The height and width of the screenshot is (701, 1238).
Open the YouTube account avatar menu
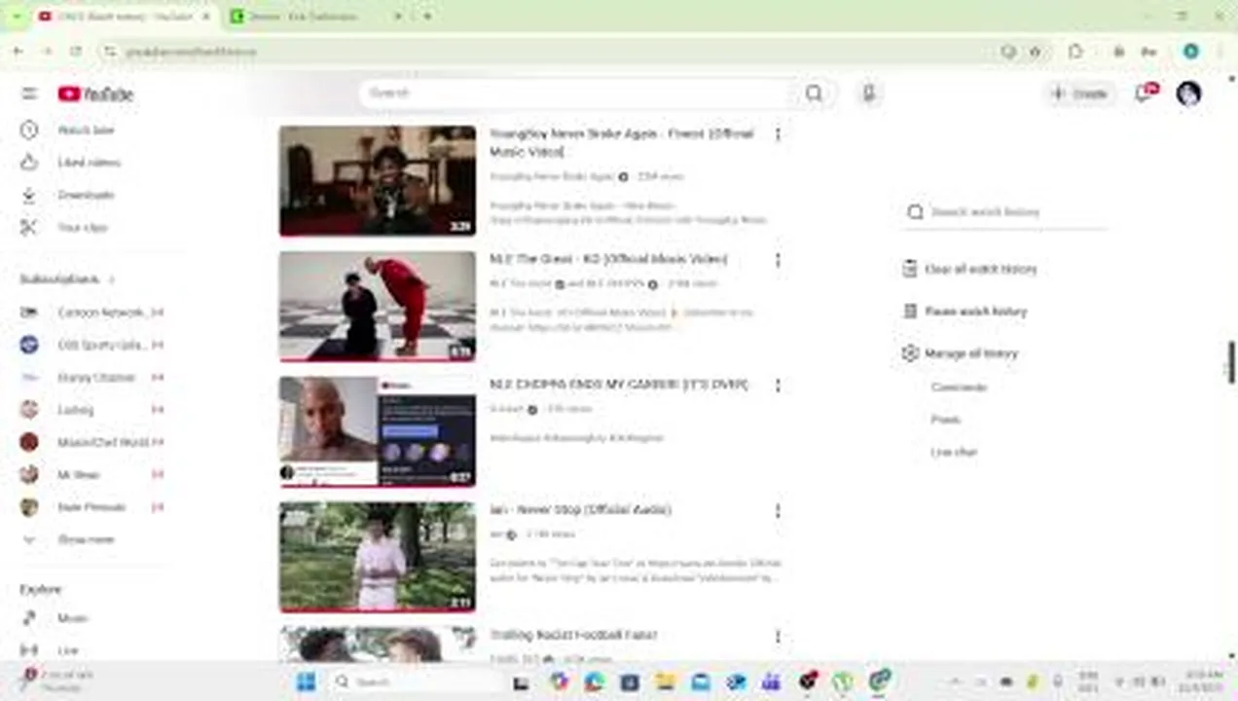click(1188, 93)
